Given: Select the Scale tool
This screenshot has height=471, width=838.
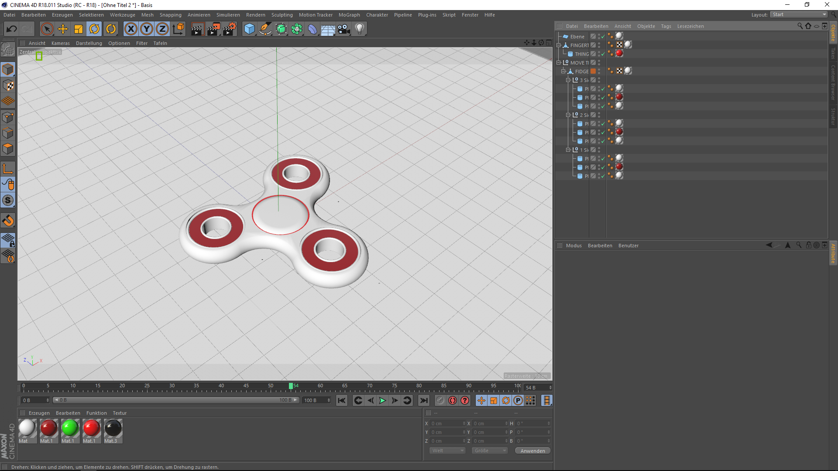Looking at the screenshot, I should [x=79, y=29].
